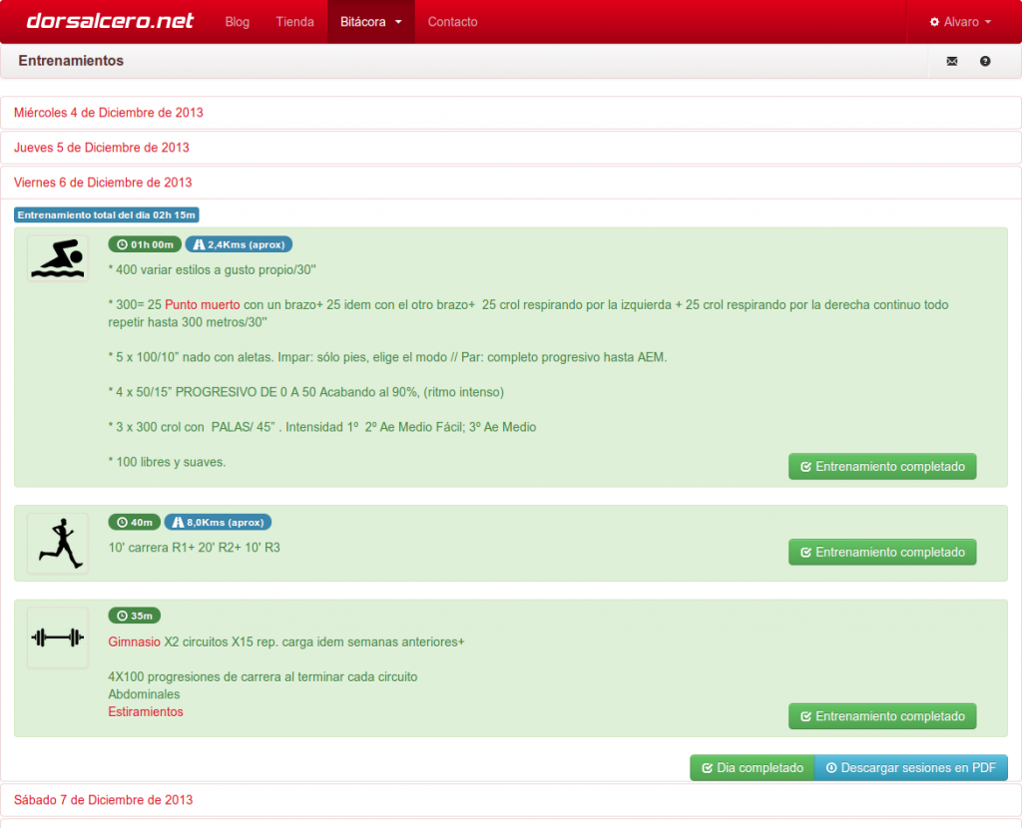Click text '* 4 x 50/15" PROGRESIVO DE 0 A 50'
The width and height of the screenshot is (1022, 828).
click(x=213, y=392)
